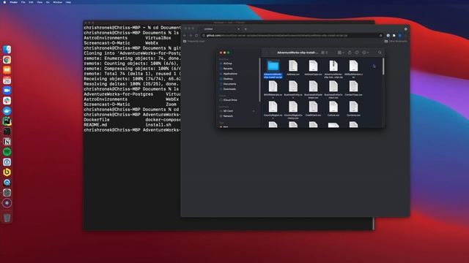Select the Culture.csv file
This screenshot has width=469, height=263.
point(333,109)
